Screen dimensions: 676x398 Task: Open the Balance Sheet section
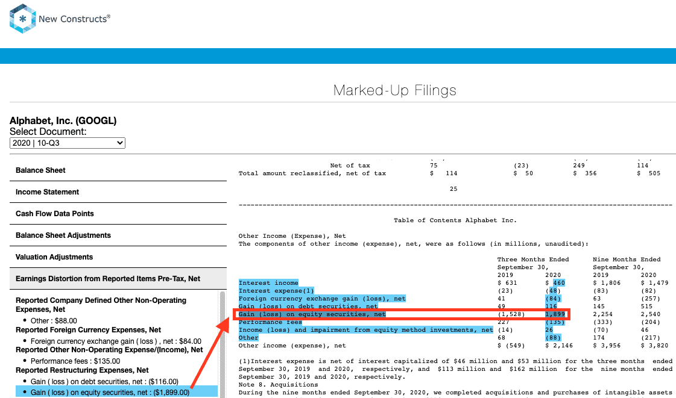(118, 170)
